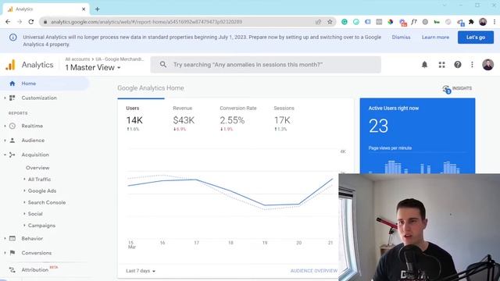This screenshot has height=281, width=500.
Task: Click the Home house icon
Action: (x=12, y=84)
